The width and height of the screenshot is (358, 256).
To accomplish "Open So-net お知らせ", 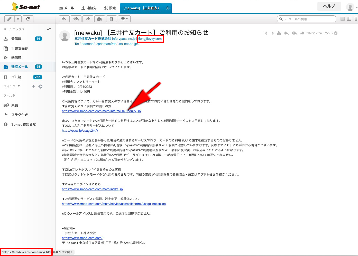I will (x=24, y=124).
